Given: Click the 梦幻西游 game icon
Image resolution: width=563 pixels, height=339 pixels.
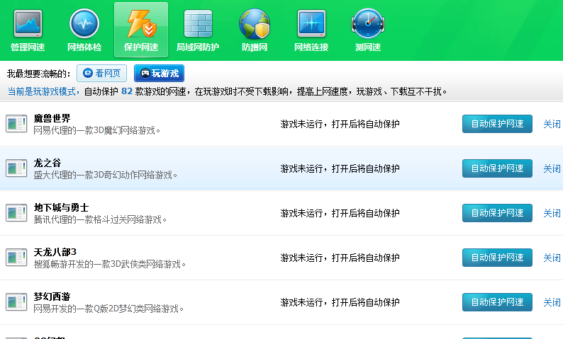Looking at the screenshot, I should pyautogui.click(x=16, y=302).
